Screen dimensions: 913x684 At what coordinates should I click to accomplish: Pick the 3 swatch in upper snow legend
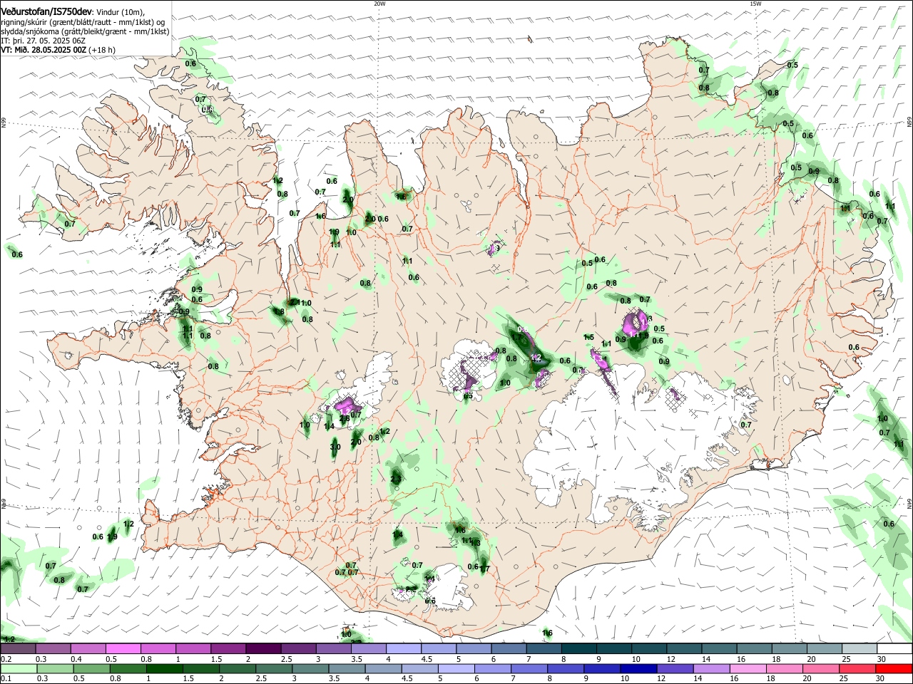tap(332, 649)
